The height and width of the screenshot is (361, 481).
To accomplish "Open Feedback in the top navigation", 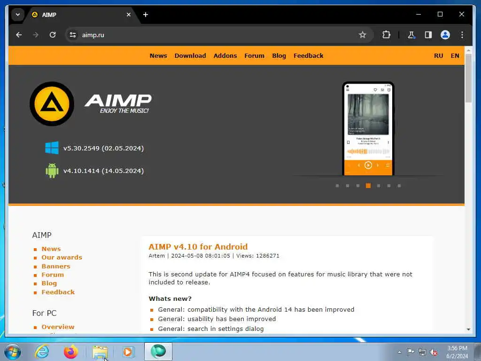I will [308, 55].
